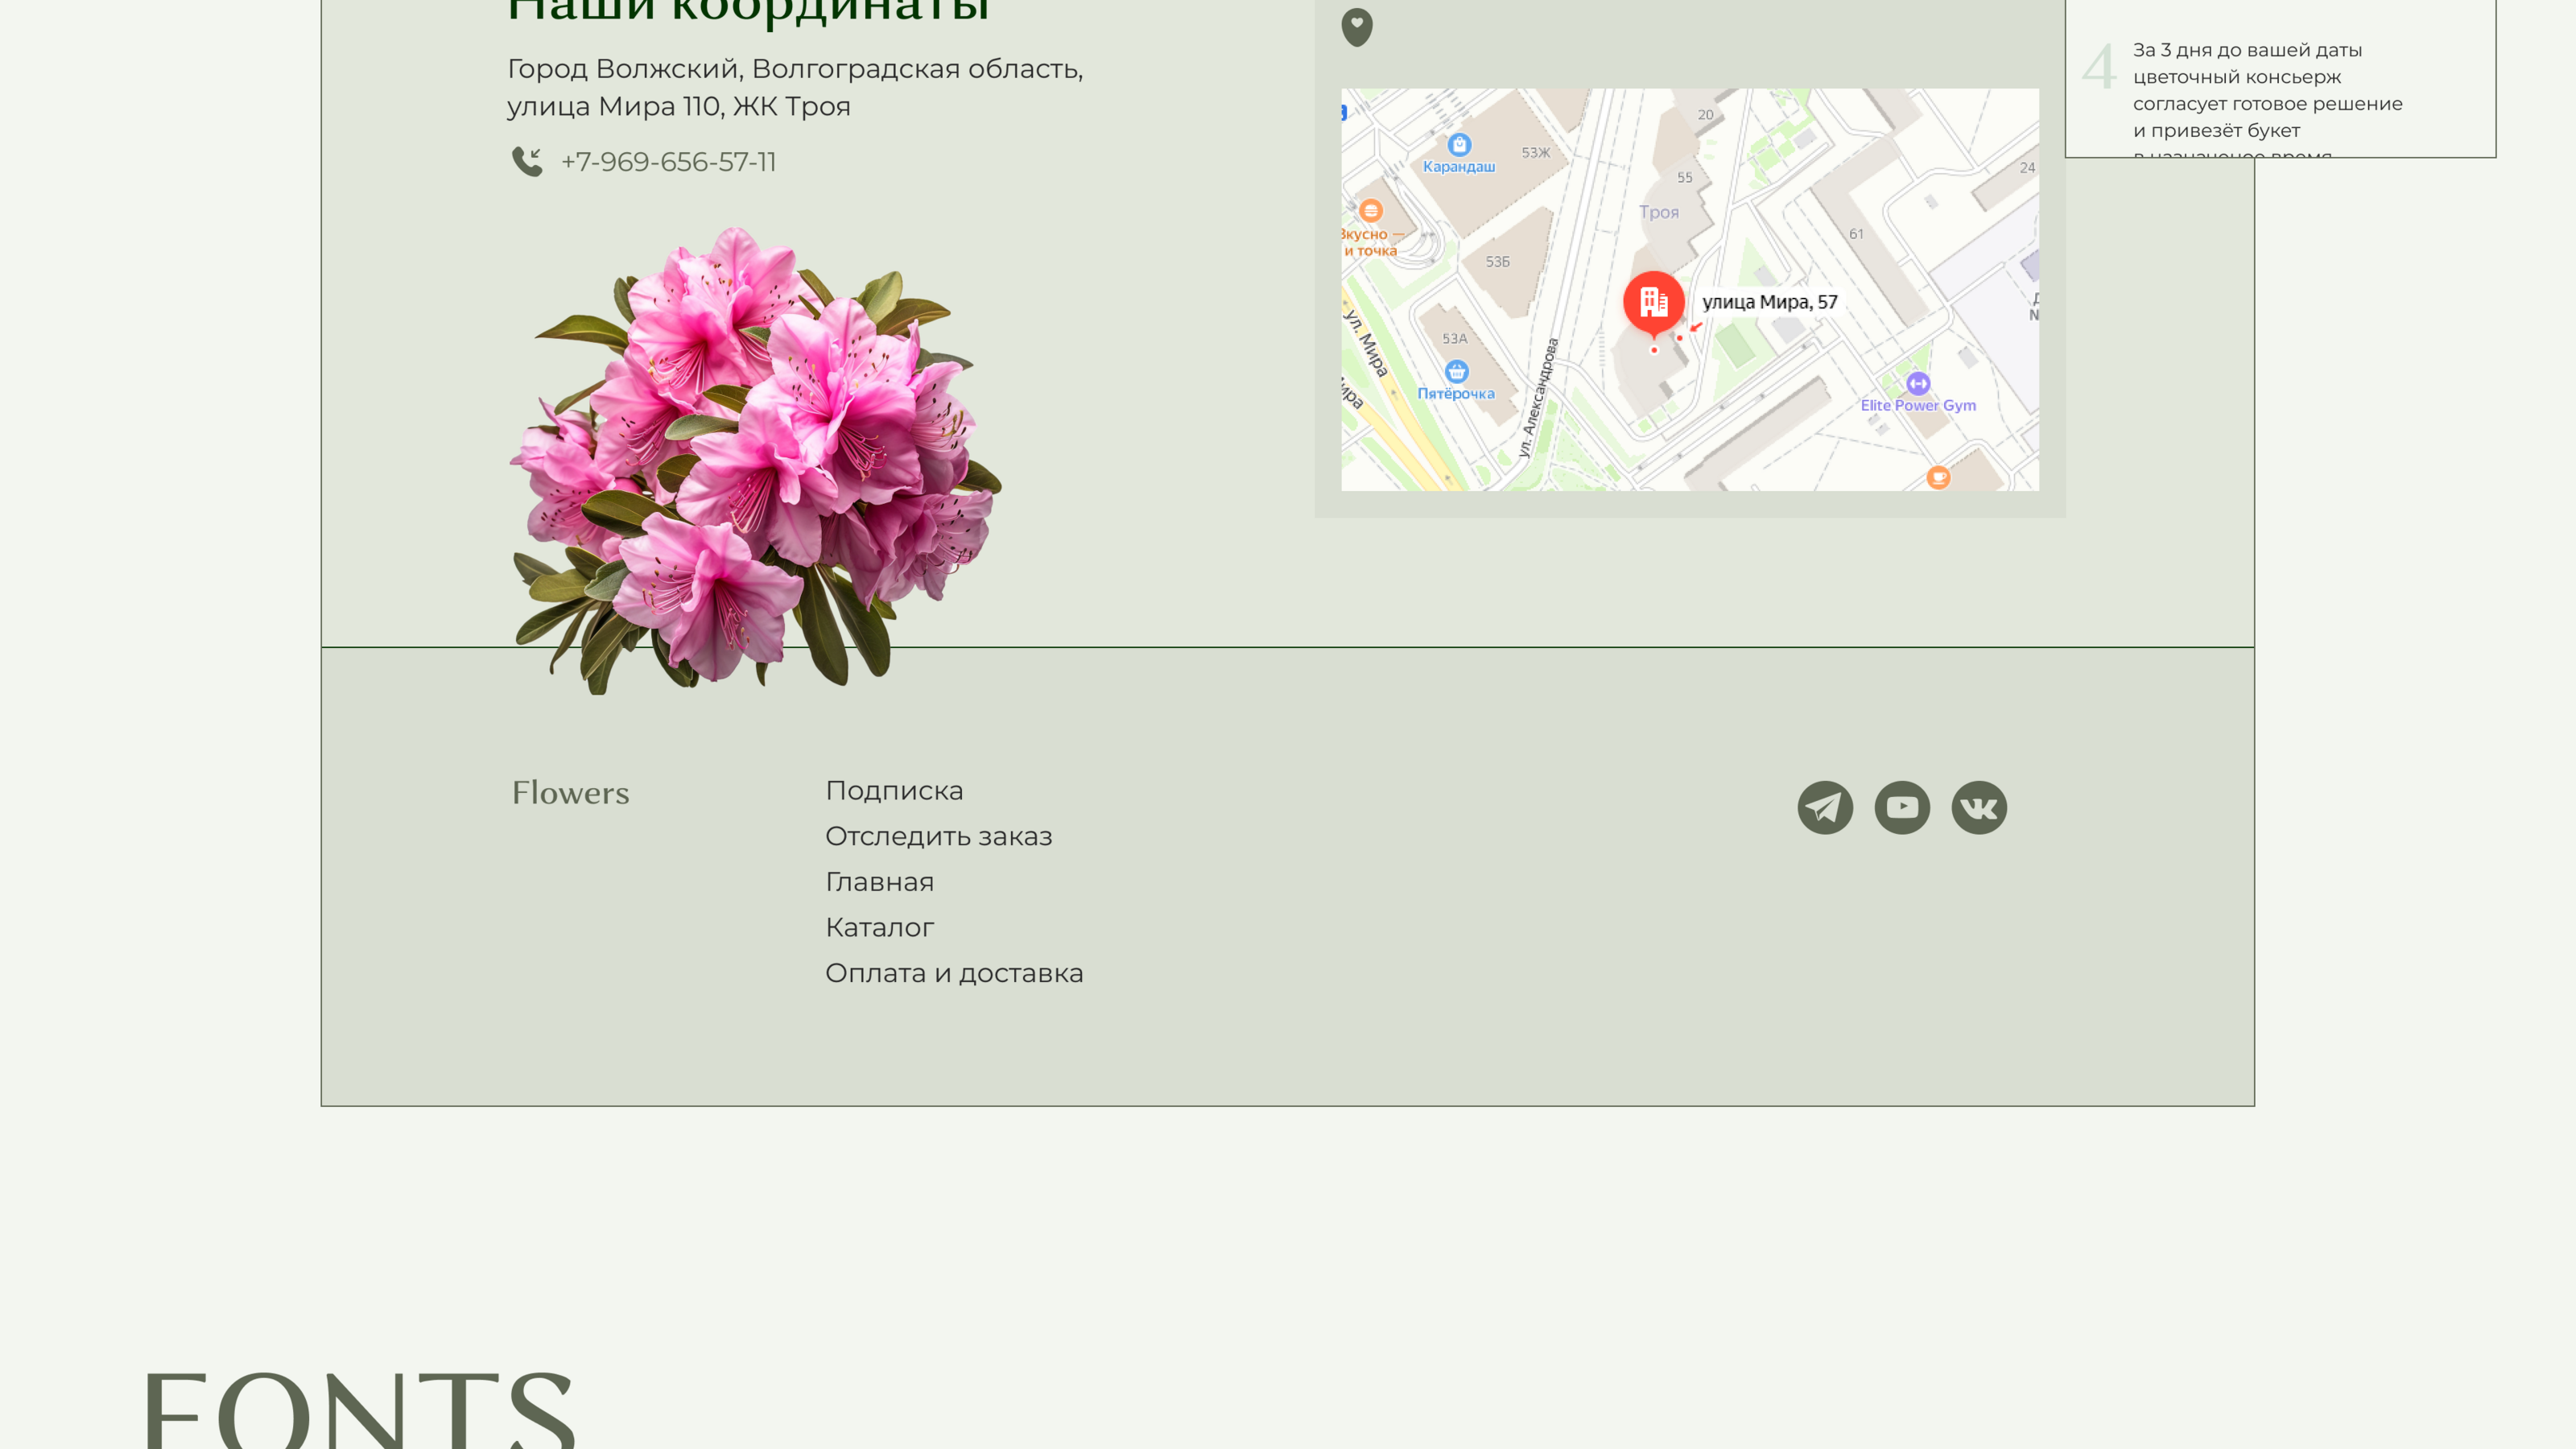Click the Троя label on the map

point(1658,212)
